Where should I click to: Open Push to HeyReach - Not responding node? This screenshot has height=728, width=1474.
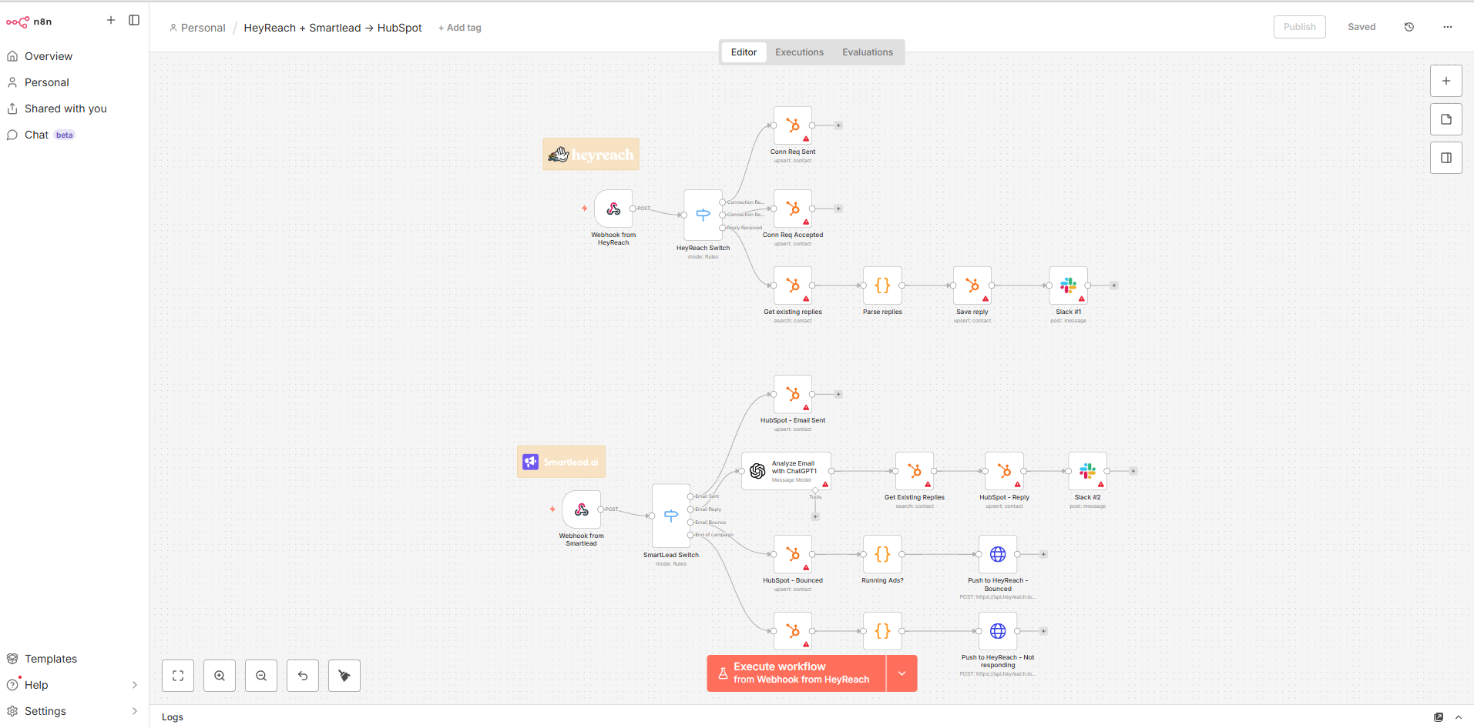pyautogui.click(x=998, y=631)
